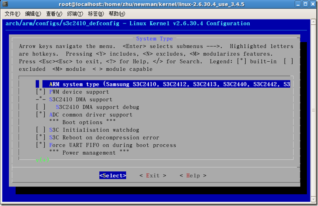The width and height of the screenshot is (318, 206).
Task: Click the <Select> button
Action: coord(113,176)
